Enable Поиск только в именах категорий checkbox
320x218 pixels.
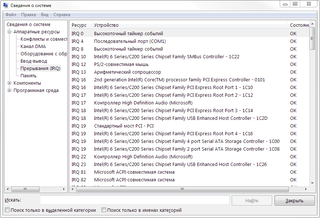[104, 210]
